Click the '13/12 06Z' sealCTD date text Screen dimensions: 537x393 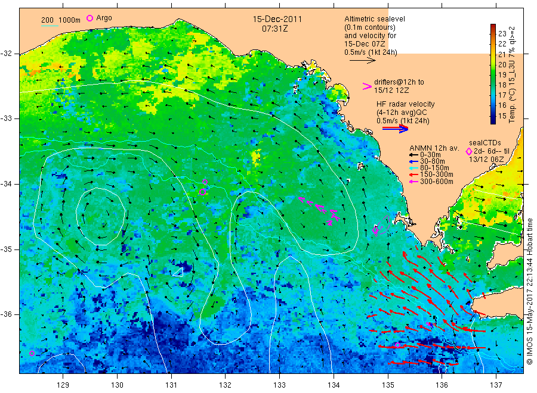[x=486, y=160]
